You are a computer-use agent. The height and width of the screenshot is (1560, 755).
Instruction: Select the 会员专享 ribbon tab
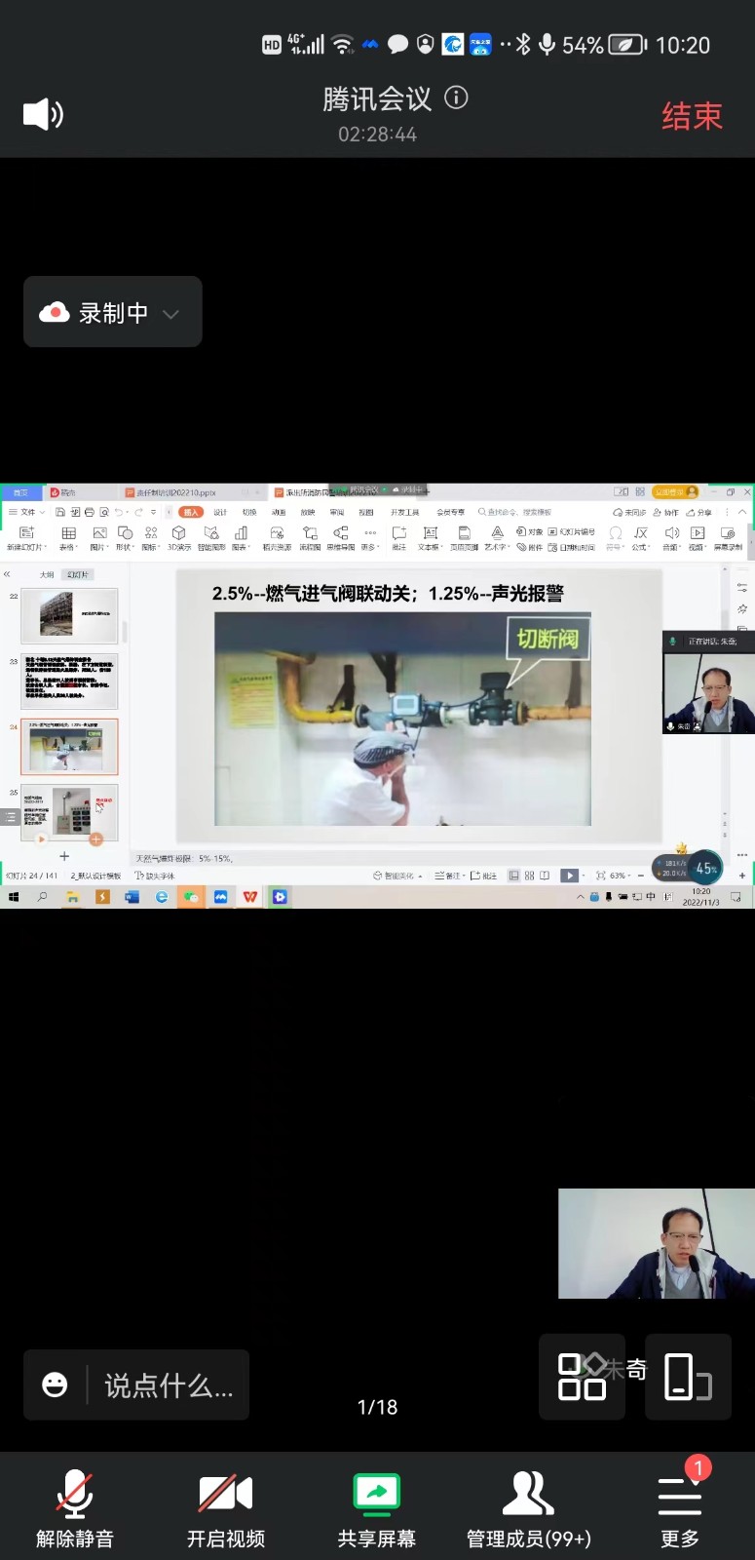point(450,512)
